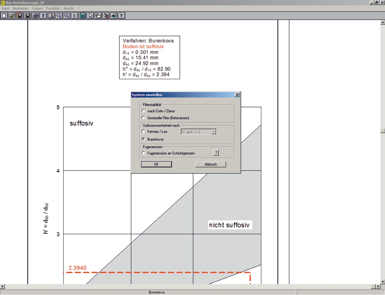Click the paint bucket colour icon

106,16
